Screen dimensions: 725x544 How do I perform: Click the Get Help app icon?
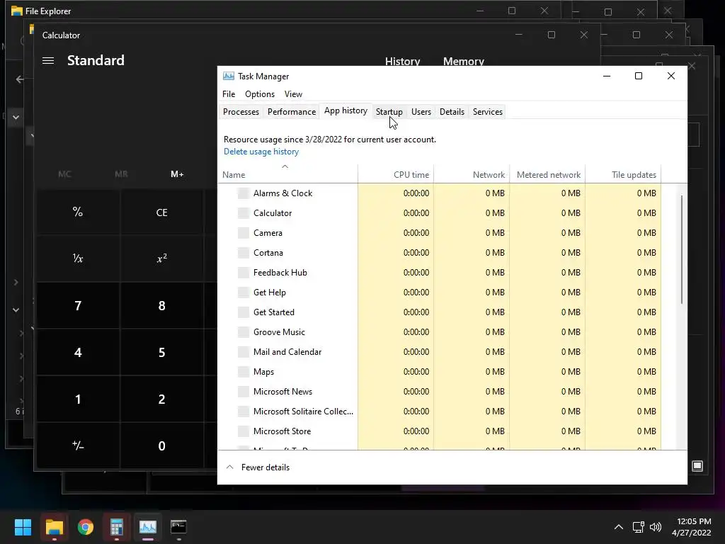tap(244, 293)
